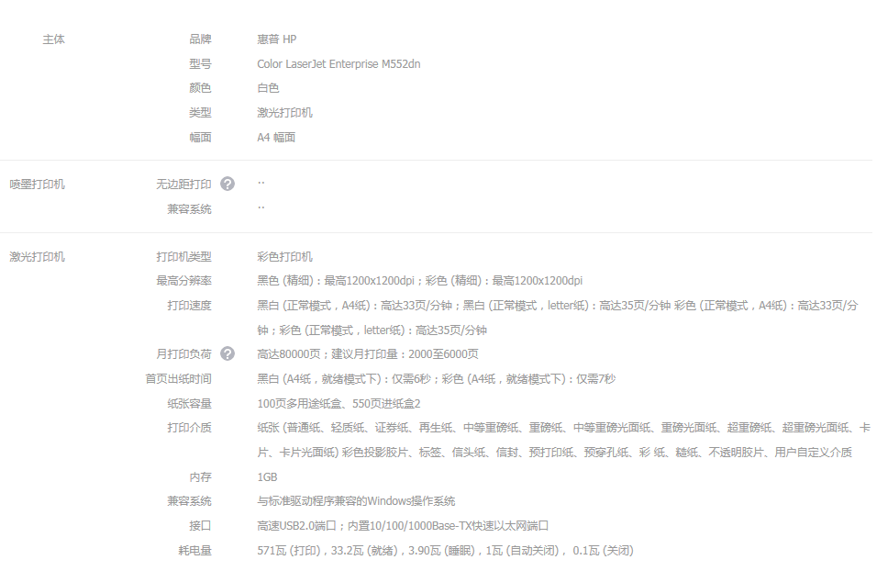Select the 内存 label
This screenshot has height=571, width=888.
(200, 477)
